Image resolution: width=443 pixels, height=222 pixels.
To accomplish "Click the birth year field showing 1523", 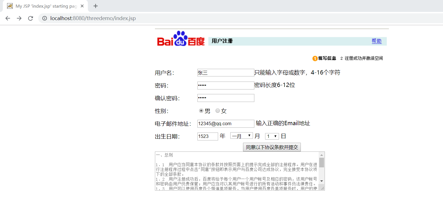I will [208, 136].
